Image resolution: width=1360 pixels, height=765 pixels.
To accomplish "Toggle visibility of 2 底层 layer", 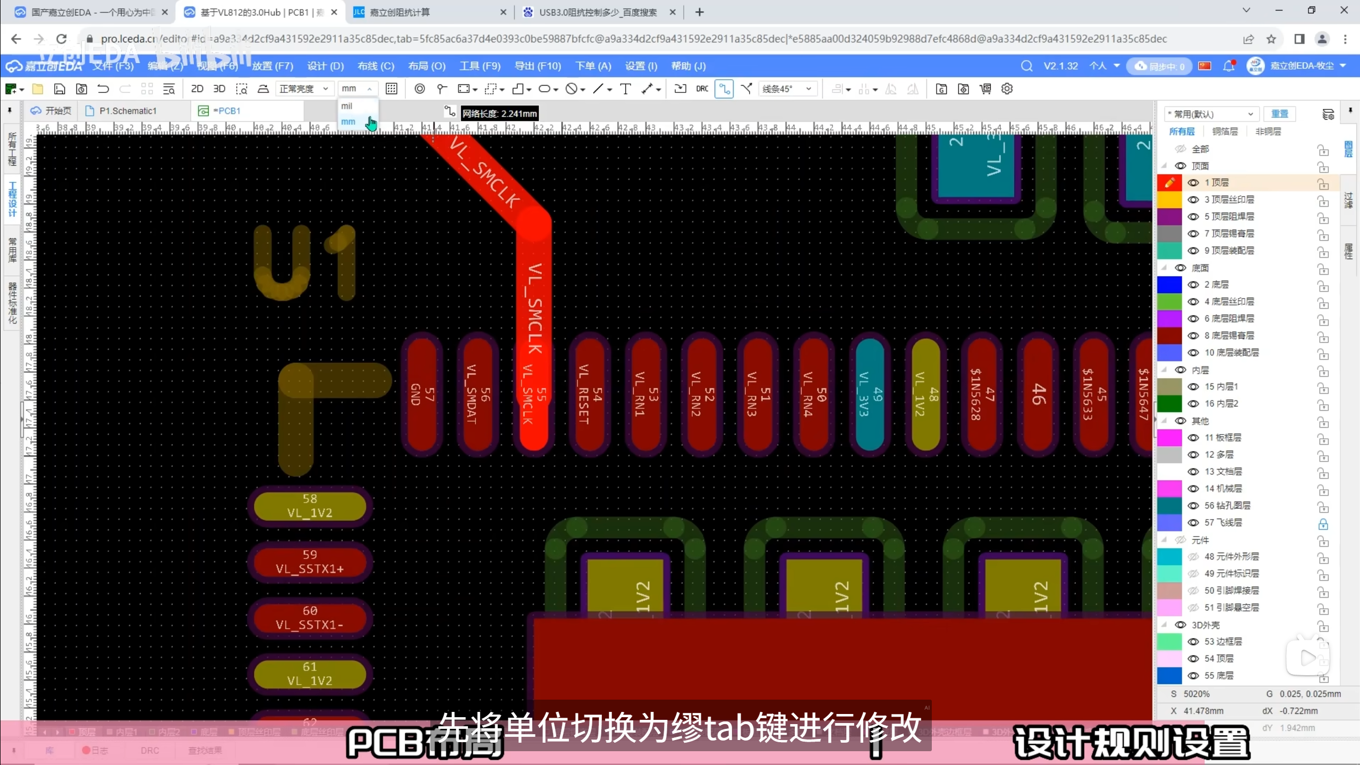I will click(1193, 285).
